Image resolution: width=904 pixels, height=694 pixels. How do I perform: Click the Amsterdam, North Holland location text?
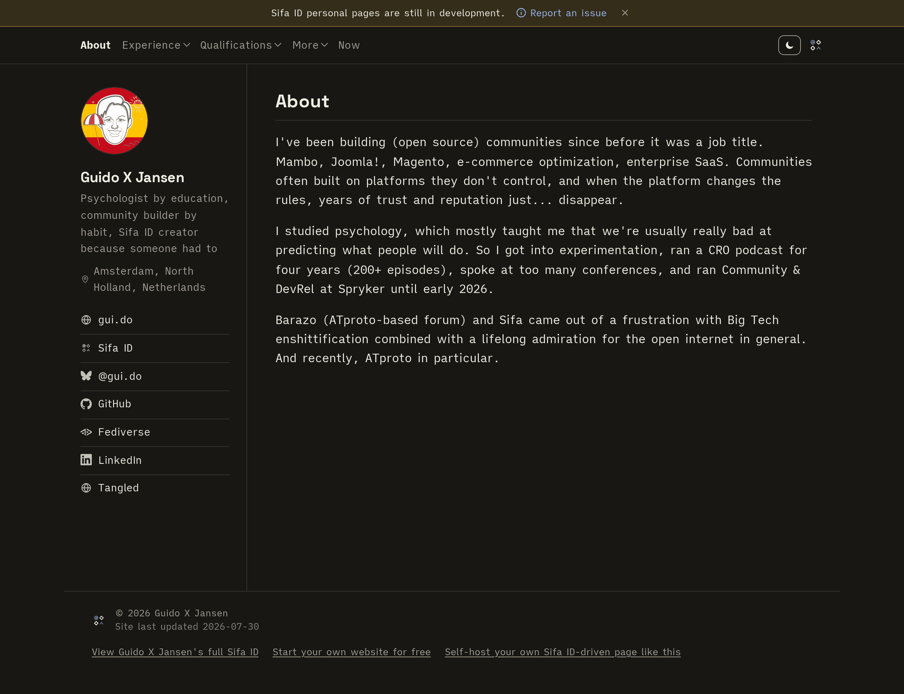(x=150, y=279)
